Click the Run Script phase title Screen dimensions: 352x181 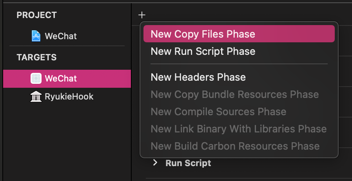tap(188, 163)
